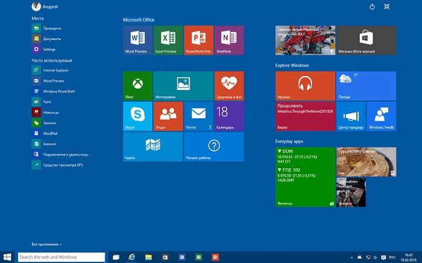This screenshot has width=422, height=263.
Task: Open Internet Explorer from the taskbar
Action: coord(131,257)
